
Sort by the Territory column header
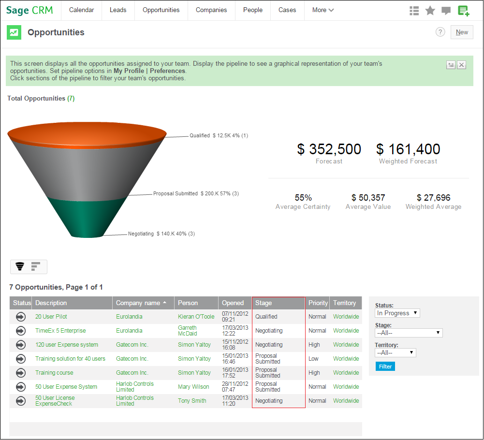346,303
